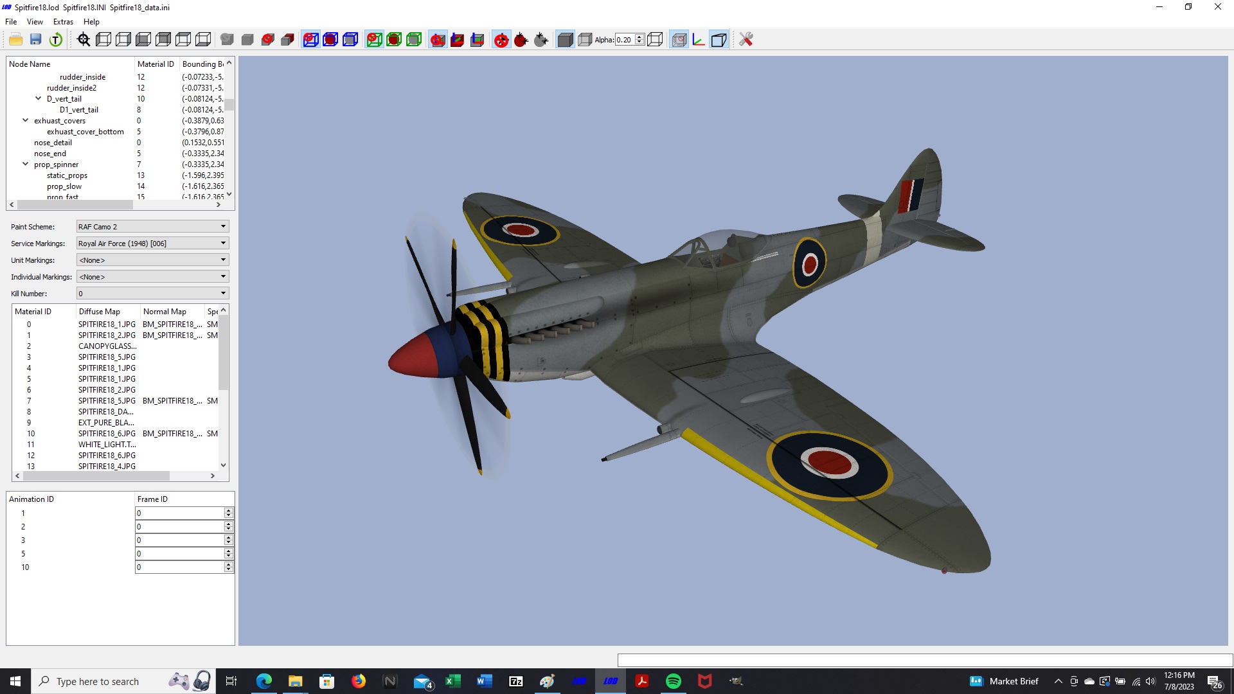
Task: Toggle the decal cube display icon
Action: (x=679, y=40)
